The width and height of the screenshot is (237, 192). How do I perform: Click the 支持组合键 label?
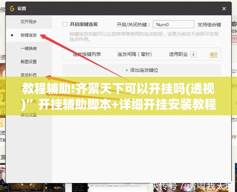[209, 25]
